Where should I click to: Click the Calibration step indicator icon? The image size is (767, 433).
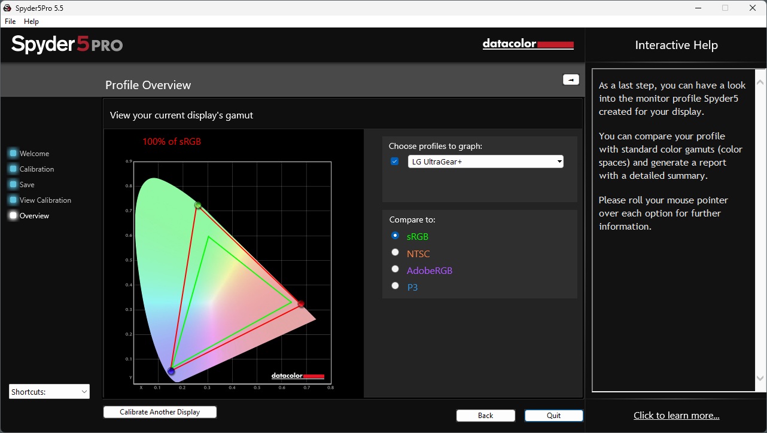13,169
